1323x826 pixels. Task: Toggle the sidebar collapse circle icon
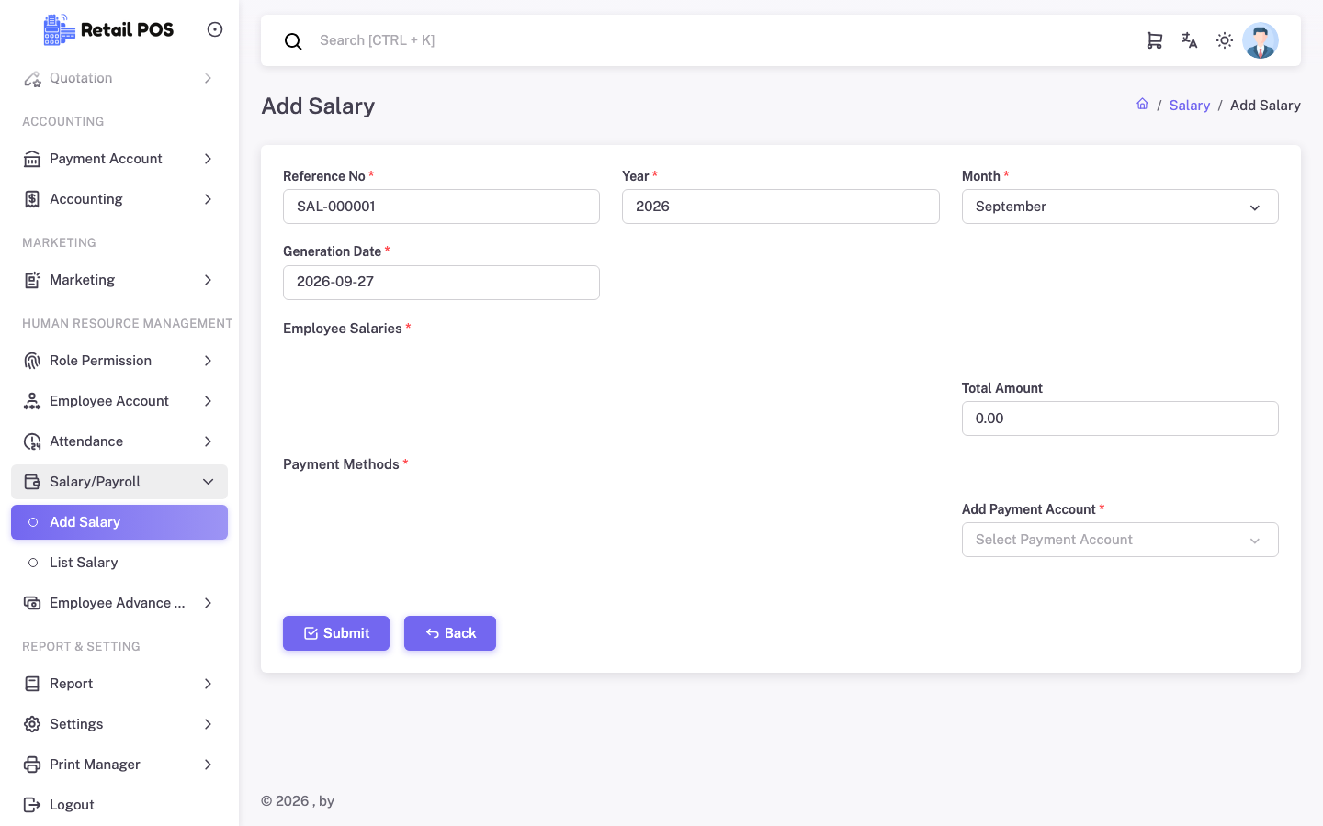pyautogui.click(x=215, y=29)
